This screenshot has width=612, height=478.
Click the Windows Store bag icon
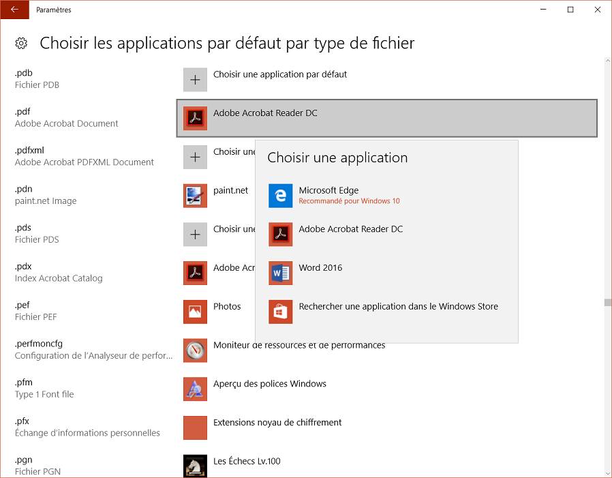pyautogui.click(x=281, y=312)
